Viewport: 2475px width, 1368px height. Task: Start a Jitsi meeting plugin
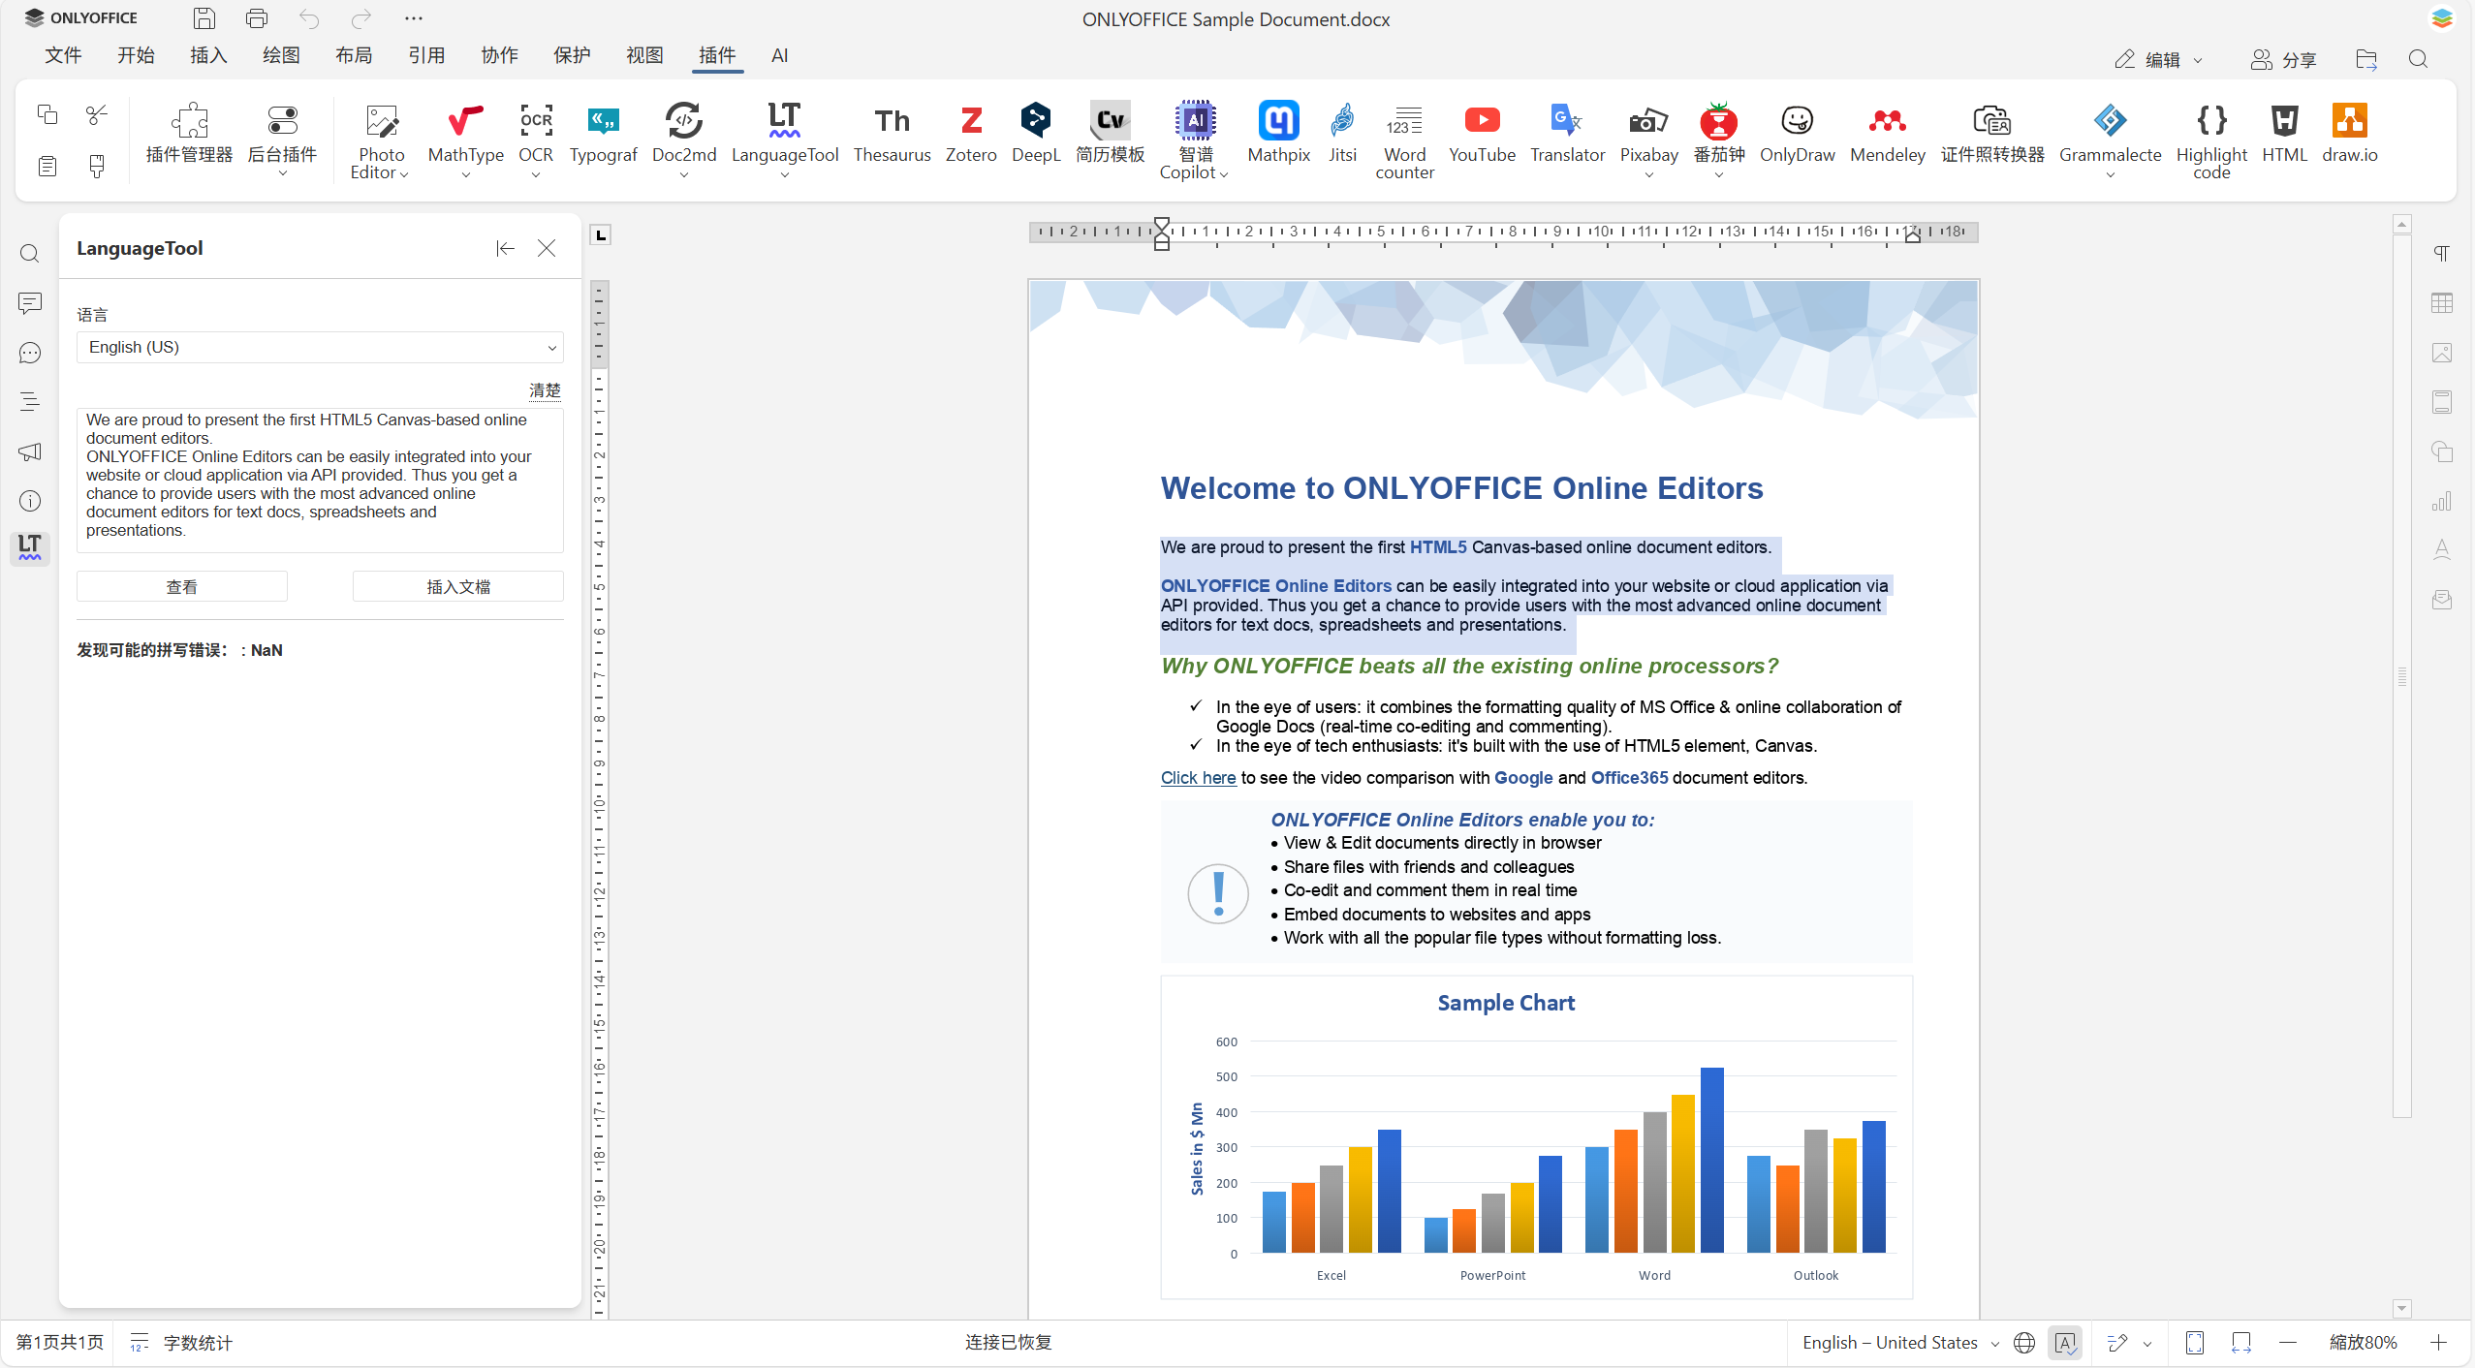coord(1342,134)
